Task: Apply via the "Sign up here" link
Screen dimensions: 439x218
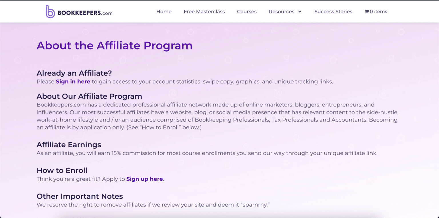Action: [x=144, y=179]
